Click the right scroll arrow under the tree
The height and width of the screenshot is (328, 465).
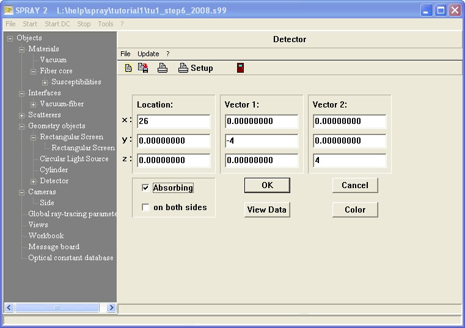coord(112,308)
